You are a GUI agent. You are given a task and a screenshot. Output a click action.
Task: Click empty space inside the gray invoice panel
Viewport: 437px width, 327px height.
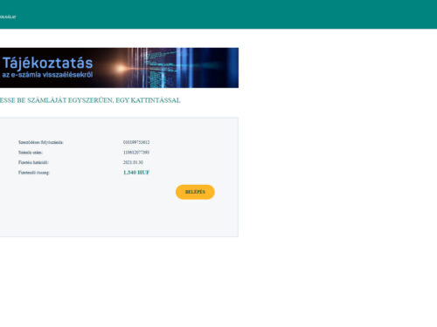[87, 215]
